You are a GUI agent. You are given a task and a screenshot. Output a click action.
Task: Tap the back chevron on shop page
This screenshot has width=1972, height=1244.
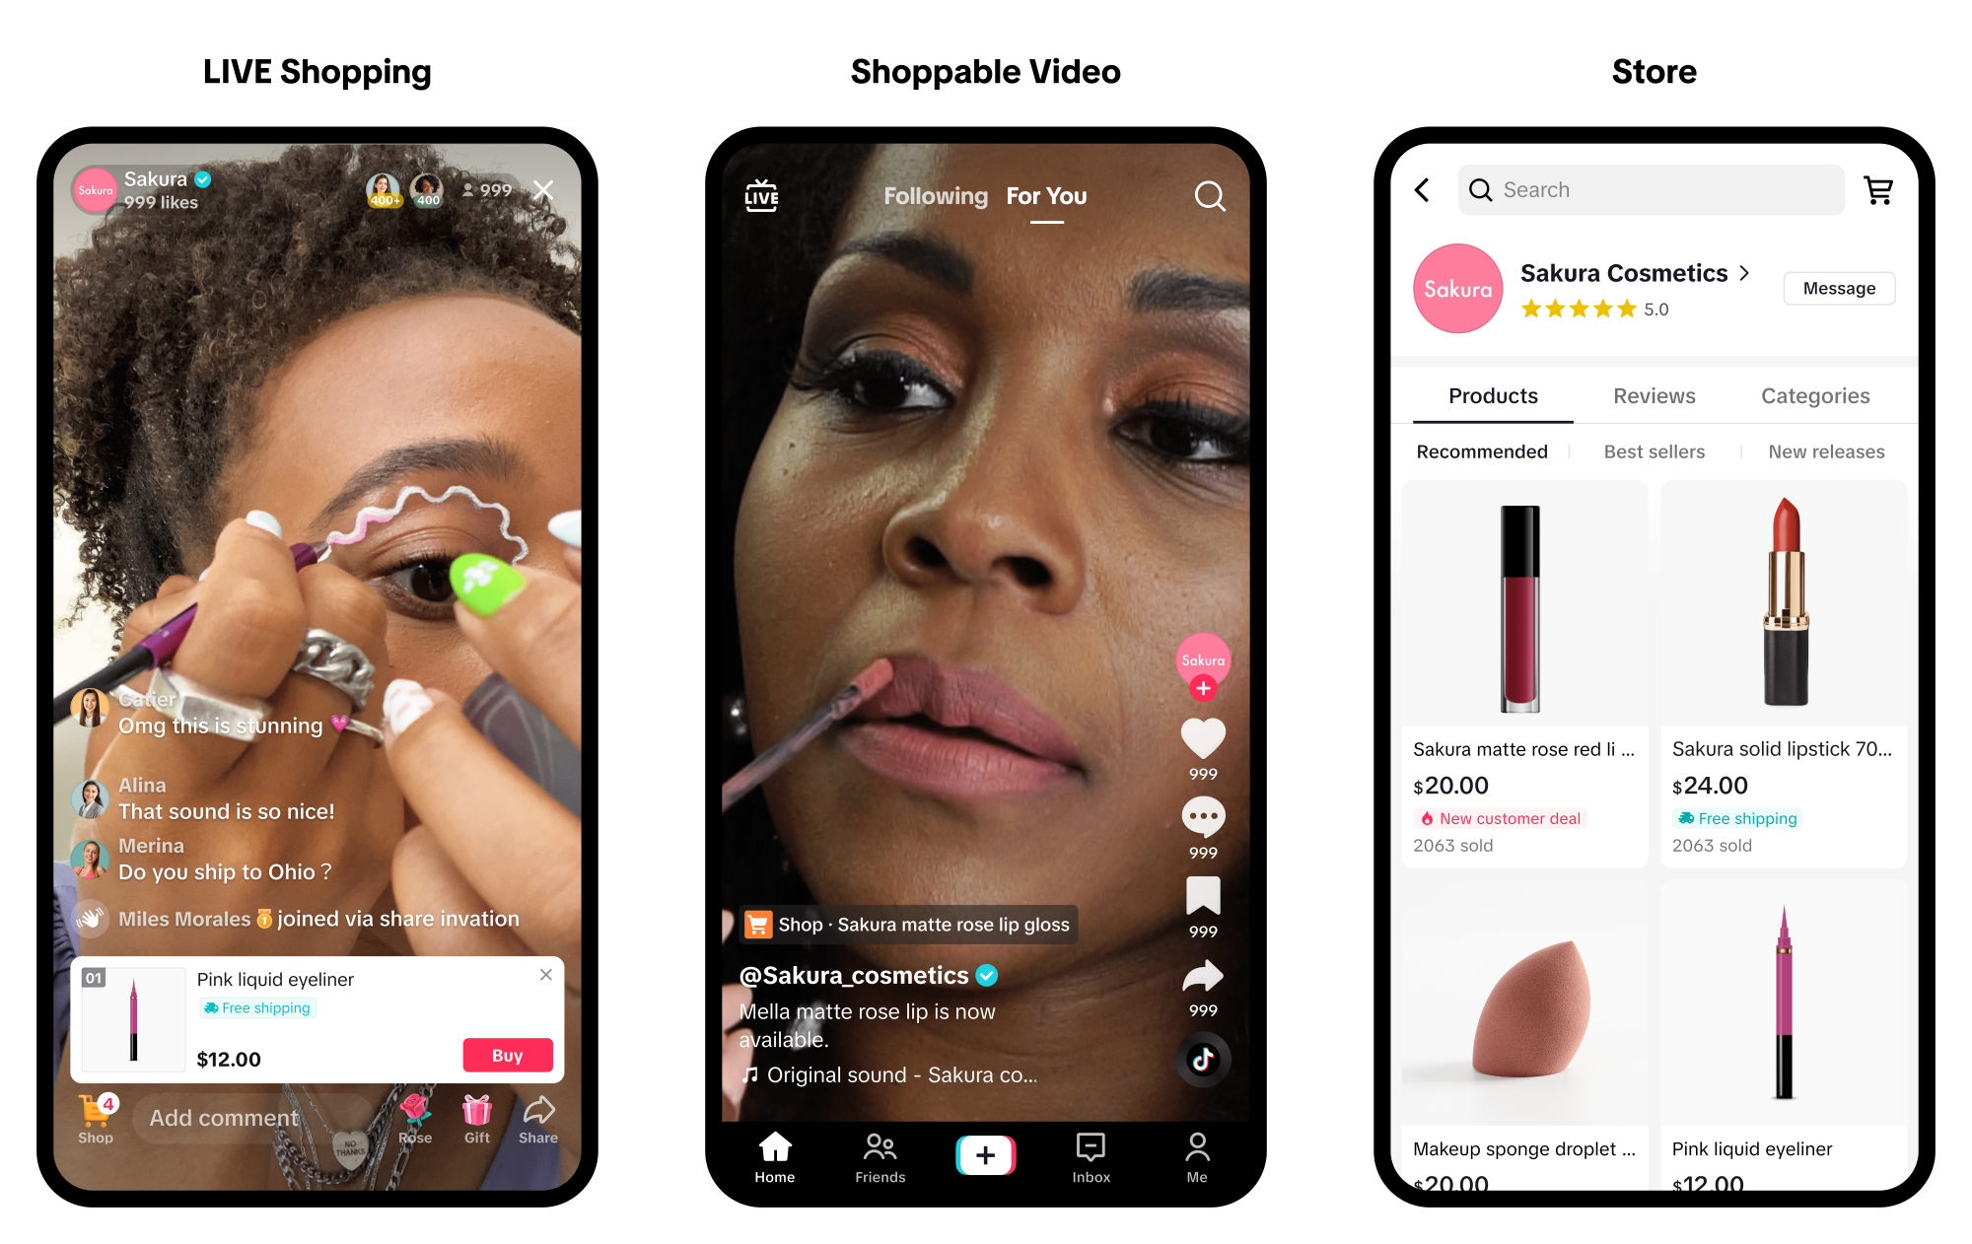tap(1423, 189)
